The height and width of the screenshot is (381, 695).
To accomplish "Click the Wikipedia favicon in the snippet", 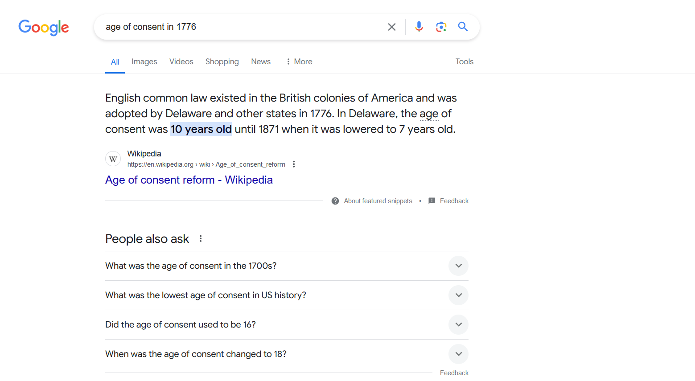I will [x=113, y=159].
